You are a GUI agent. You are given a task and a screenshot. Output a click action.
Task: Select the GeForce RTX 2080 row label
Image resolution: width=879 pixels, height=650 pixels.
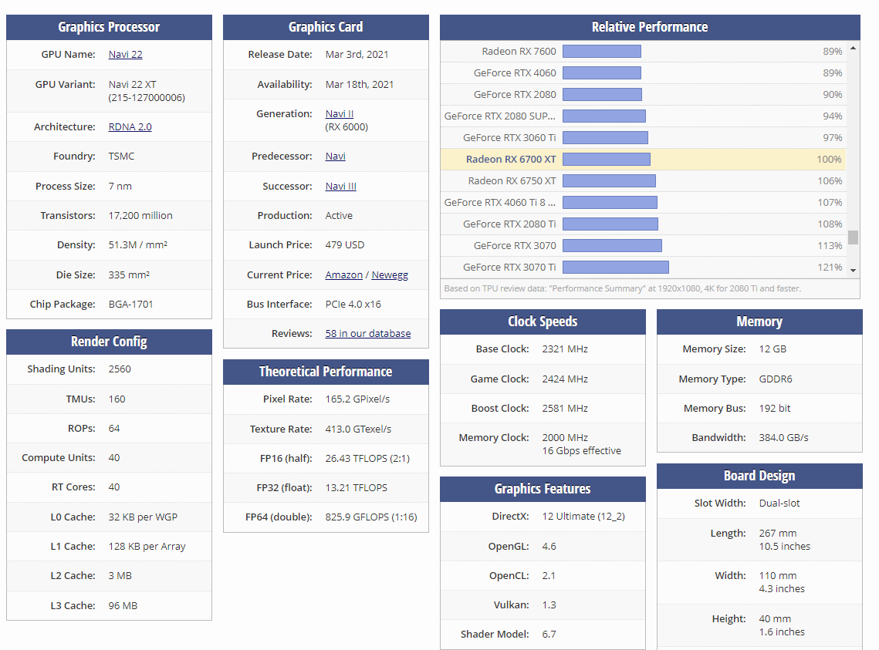[x=515, y=95]
